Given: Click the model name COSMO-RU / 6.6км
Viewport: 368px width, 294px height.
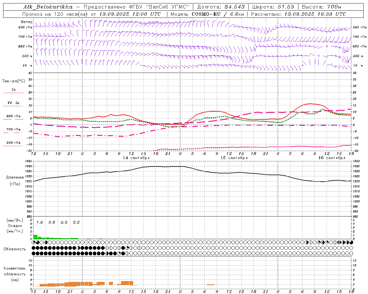Looking at the screenshot, I should tap(218, 14).
